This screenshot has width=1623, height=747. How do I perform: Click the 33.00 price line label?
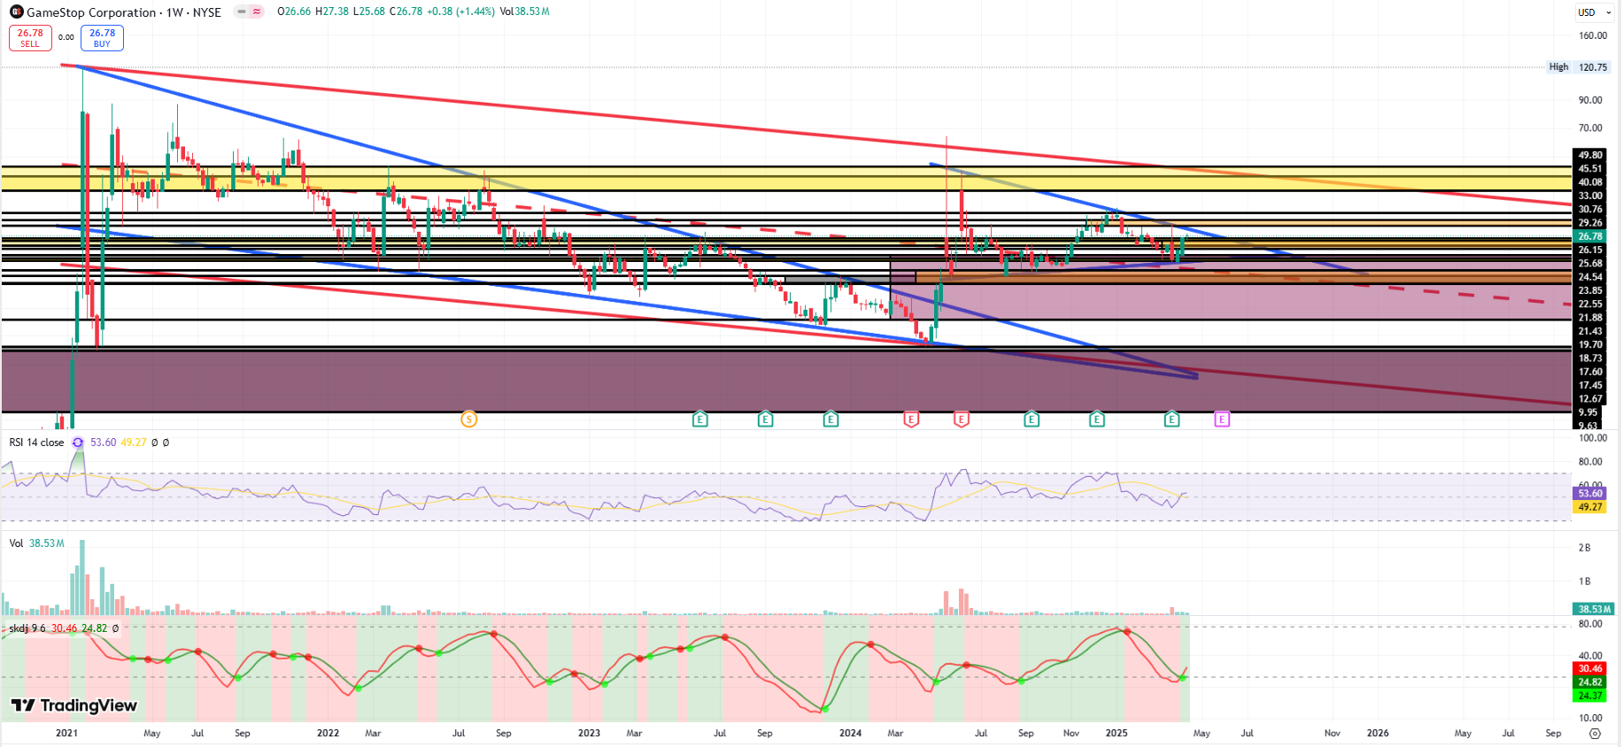pos(1590,196)
